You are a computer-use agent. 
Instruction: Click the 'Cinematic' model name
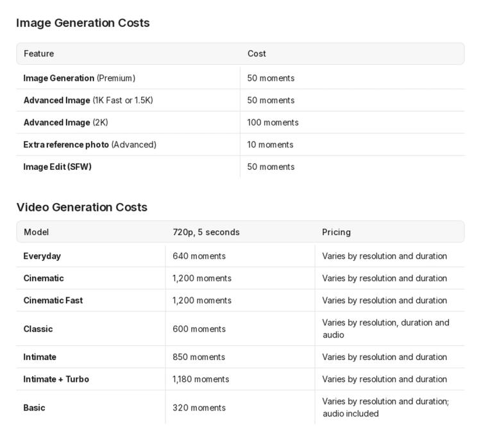(x=44, y=278)
